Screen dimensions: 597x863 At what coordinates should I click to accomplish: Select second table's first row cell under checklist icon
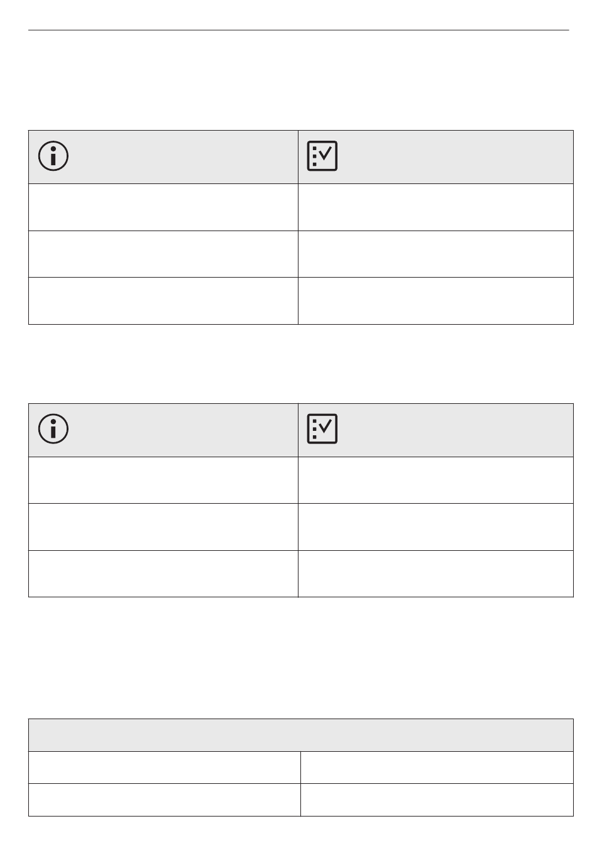pyautogui.click(x=435, y=480)
